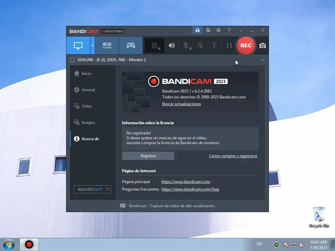
Task: Toggle text overlay T icon
Action: (214, 45)
